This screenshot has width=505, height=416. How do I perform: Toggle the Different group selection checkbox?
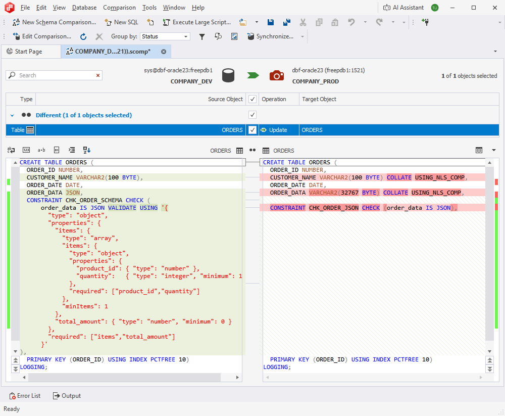coord(252,115)
